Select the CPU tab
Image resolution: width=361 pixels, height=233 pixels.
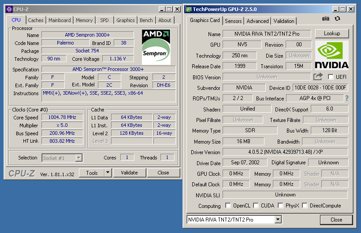[16, 20]
